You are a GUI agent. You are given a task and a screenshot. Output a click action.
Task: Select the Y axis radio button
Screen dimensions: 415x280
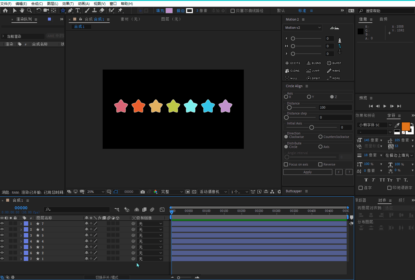pos(309,97)
